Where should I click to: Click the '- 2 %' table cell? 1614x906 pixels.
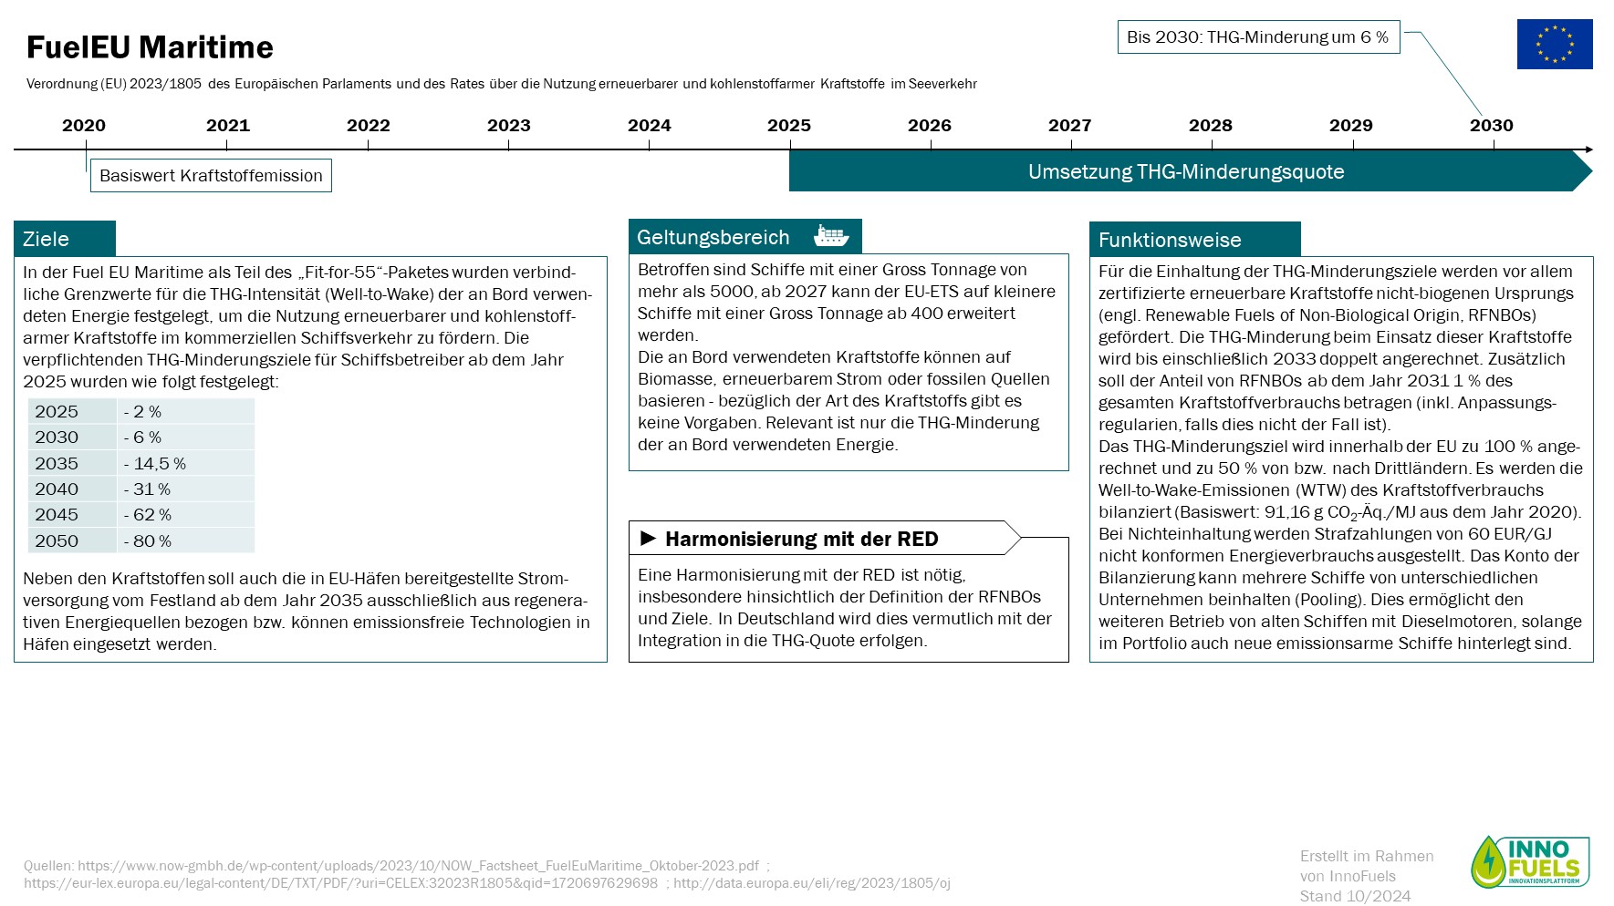coord(186,412)
